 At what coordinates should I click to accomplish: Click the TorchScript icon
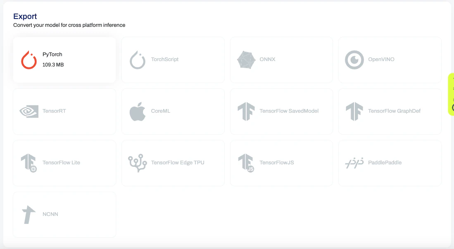[138, 59]
